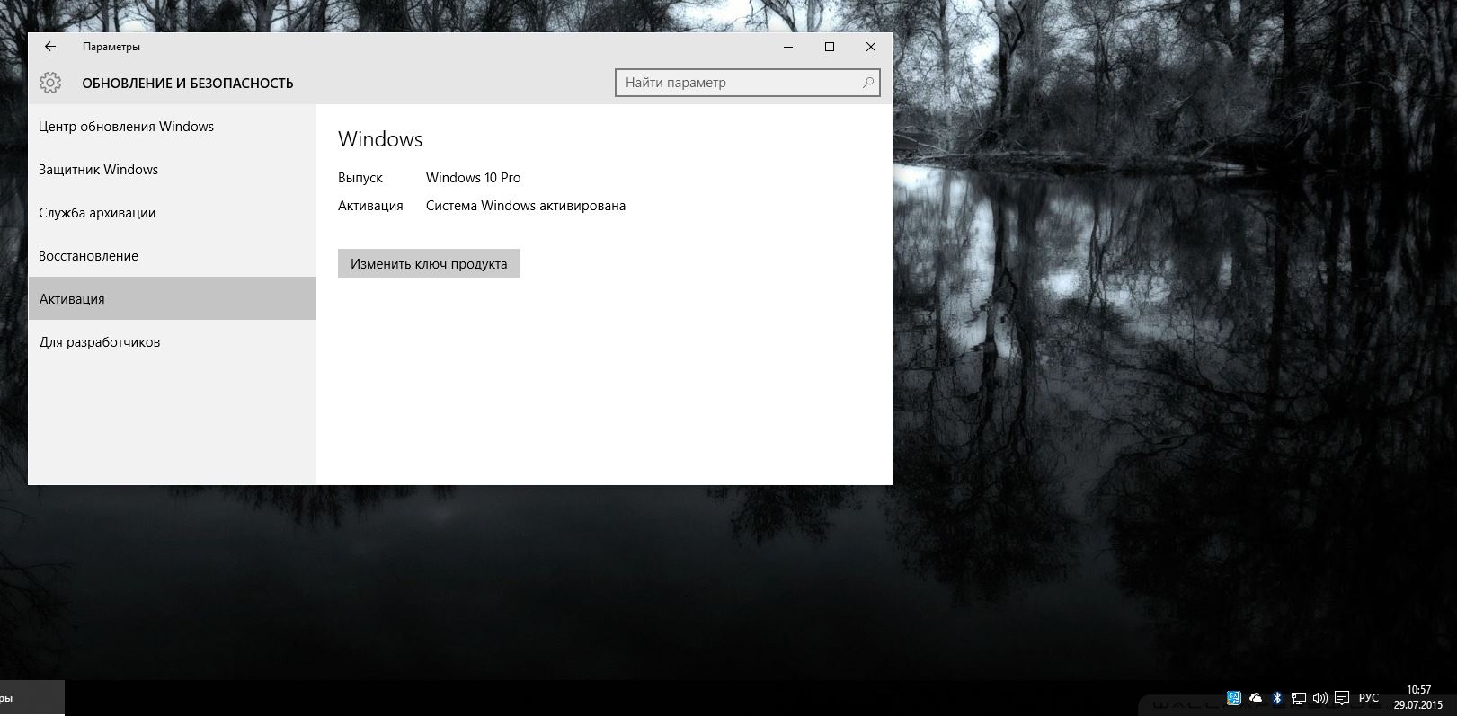Click the volume speaker tray icon

[x=1319, y=698]
